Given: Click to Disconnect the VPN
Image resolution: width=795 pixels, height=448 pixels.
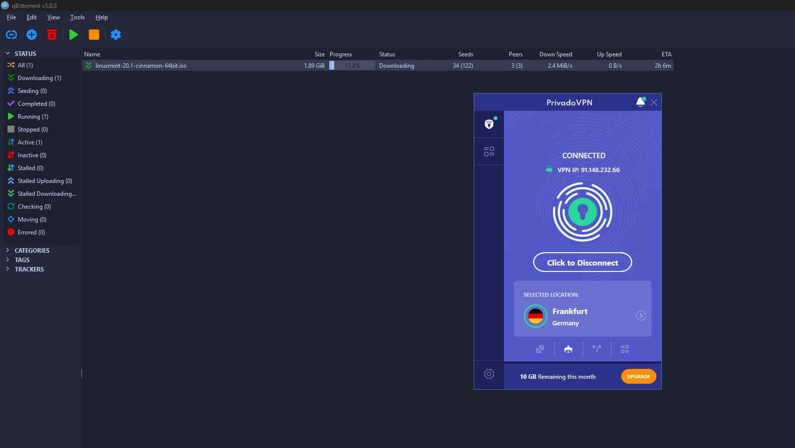Looking at the screenshot, I should click(x=582, y=262).
